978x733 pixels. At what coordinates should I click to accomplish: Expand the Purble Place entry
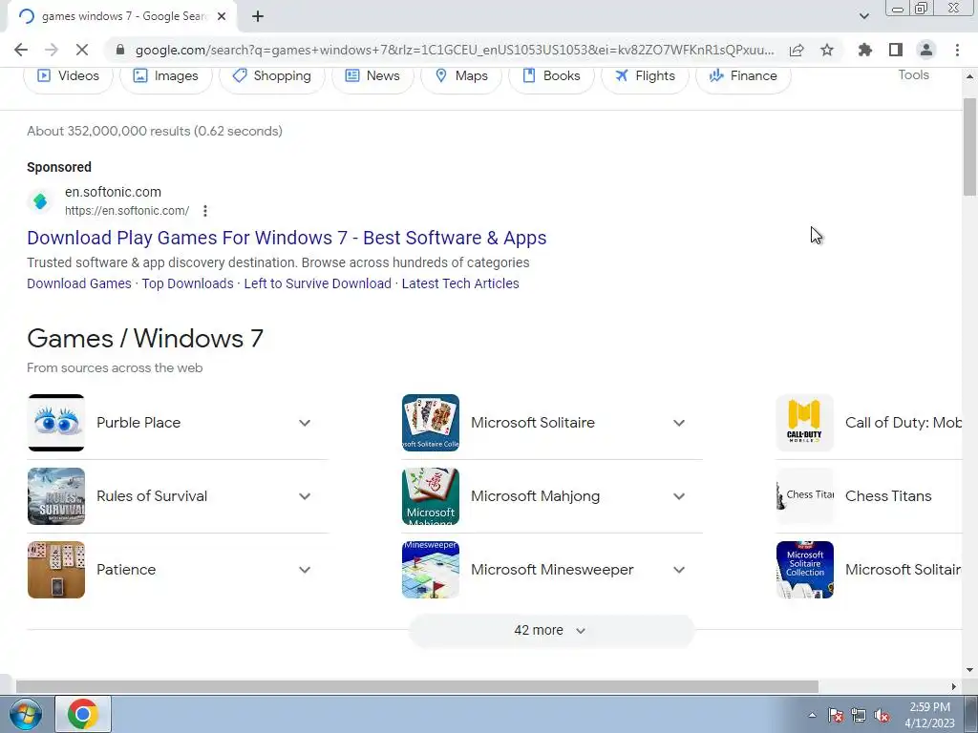point(305,423)
